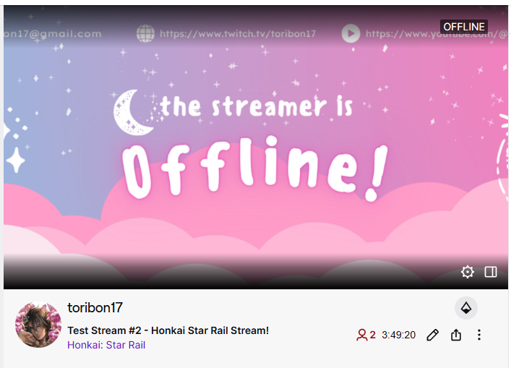This screenshot has width=511, height=368.
Task: Open the share stream icon
Action: tap(456, 335)
